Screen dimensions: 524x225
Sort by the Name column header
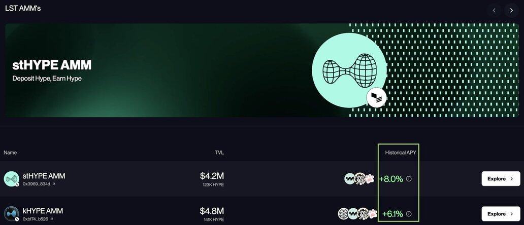[10, 153]
